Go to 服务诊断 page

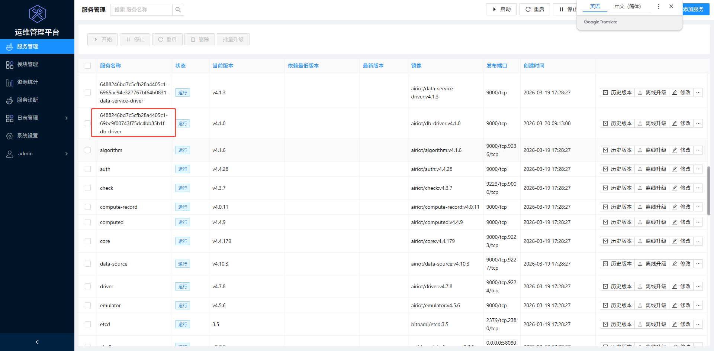tap(27, 100)
